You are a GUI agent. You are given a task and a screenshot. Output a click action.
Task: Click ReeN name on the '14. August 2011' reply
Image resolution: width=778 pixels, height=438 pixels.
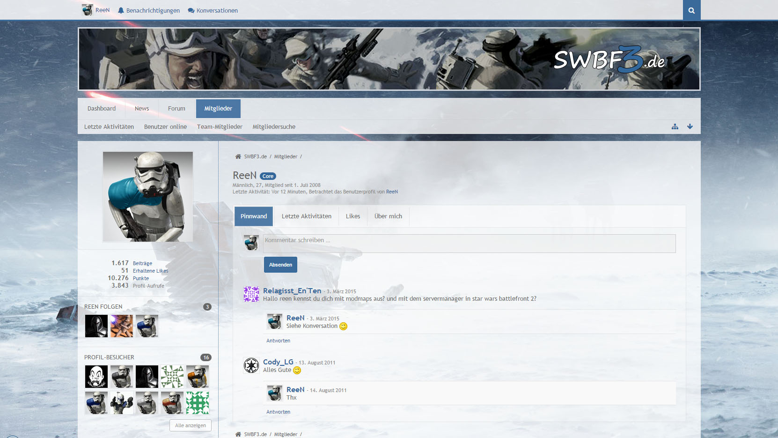click(295, 389)
